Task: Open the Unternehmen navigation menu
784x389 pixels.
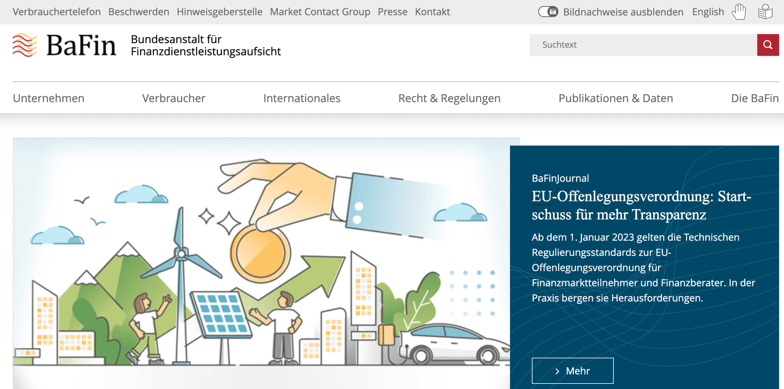Action: pyautogui.click(x=48, y=98)
